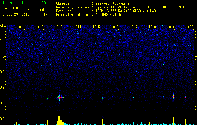Click the antenna A504HB(yagi 4el) text
The height and width of the screenshot is (125, 197).
click(x=111, y=15)
